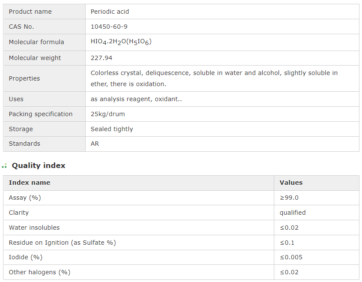Image resolution: width=362 pixels, height=282 pixels.
Task: Click the ≥99.0 assay value
Action: [289, 198]
